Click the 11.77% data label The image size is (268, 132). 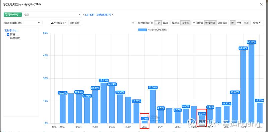click(227, 104)
